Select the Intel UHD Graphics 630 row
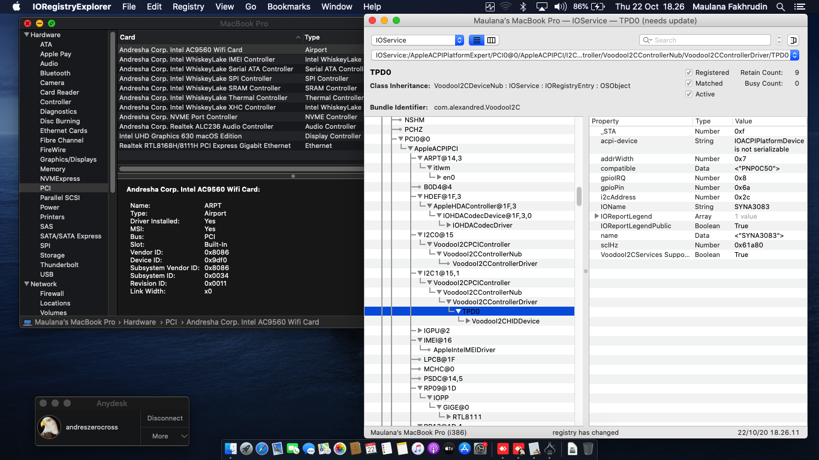Viewport: 819px width, 460px height. point(240,136)
